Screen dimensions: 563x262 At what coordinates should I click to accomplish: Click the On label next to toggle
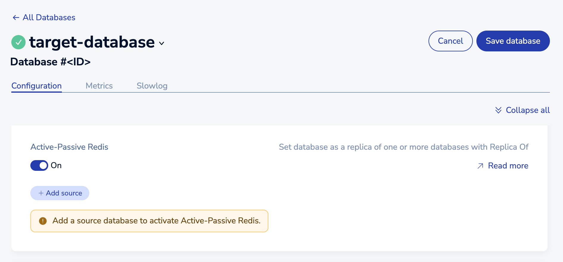[56, 165]
